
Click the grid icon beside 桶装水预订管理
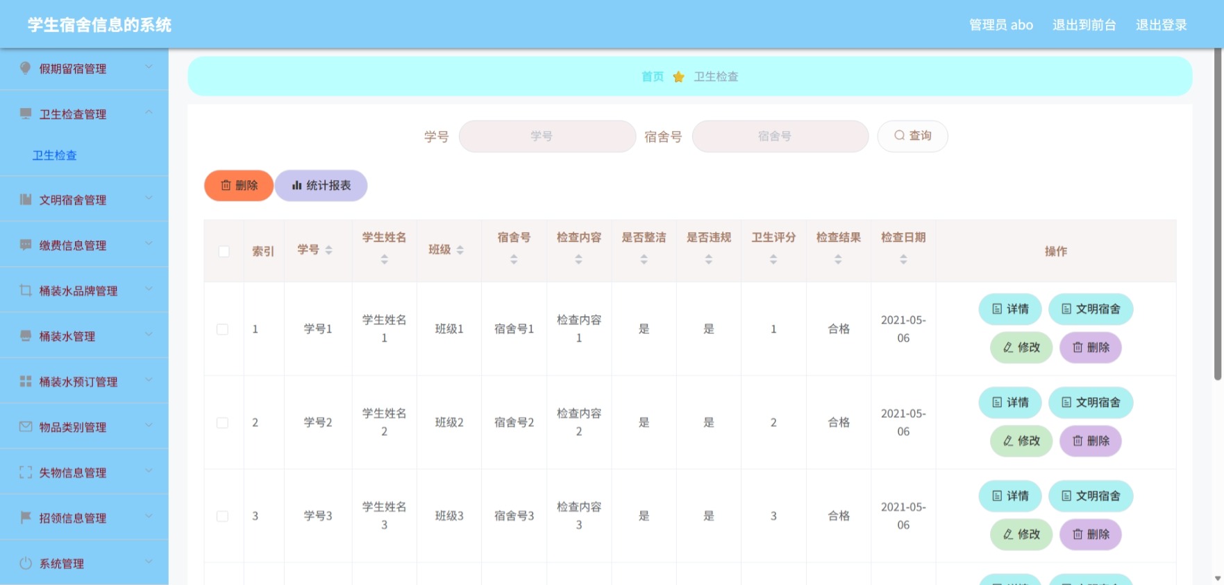point(26,381)
